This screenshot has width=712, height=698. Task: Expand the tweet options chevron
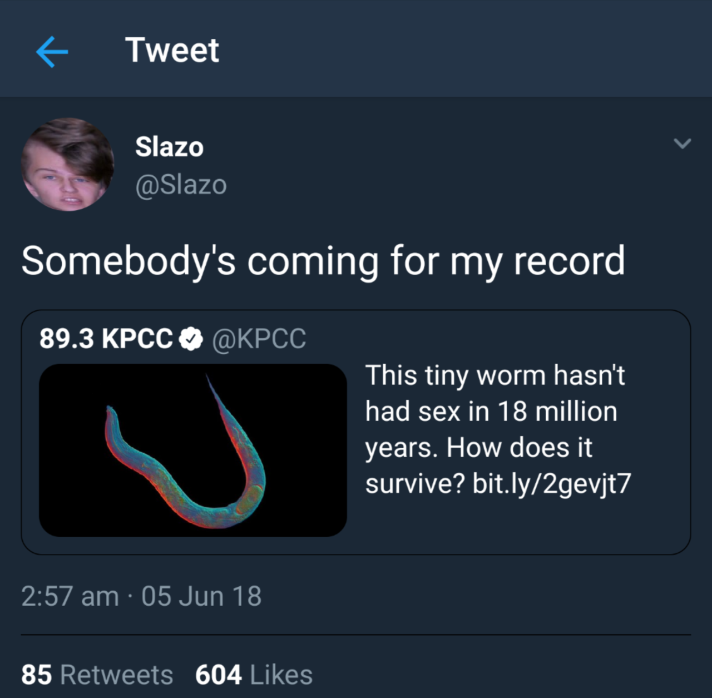point(682,143)
